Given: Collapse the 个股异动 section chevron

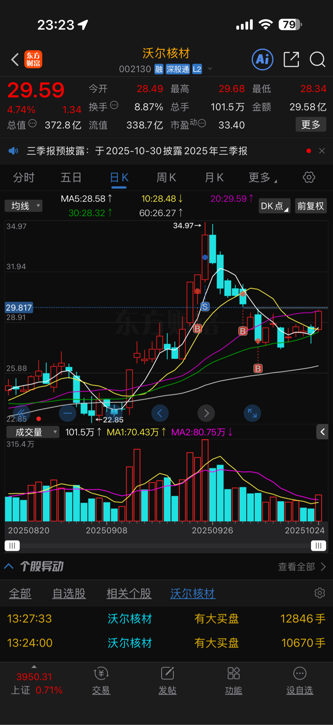Looking at the screenshot, I should click(x=9, y=566).
